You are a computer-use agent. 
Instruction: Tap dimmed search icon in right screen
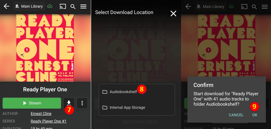(254, 7)
